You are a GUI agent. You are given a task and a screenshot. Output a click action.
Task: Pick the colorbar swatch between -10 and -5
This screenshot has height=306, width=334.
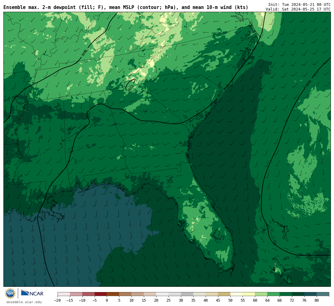click(x=88, y=294)
